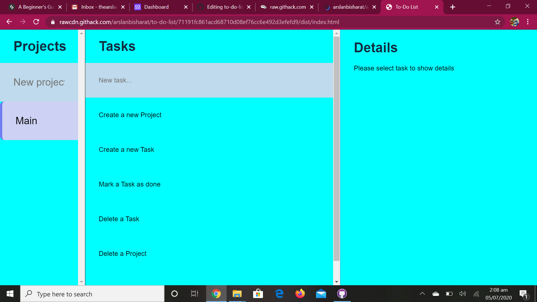Open the Mail app in the taskbar
This screenshot has width=537, height=302.
tap(321, 294)
